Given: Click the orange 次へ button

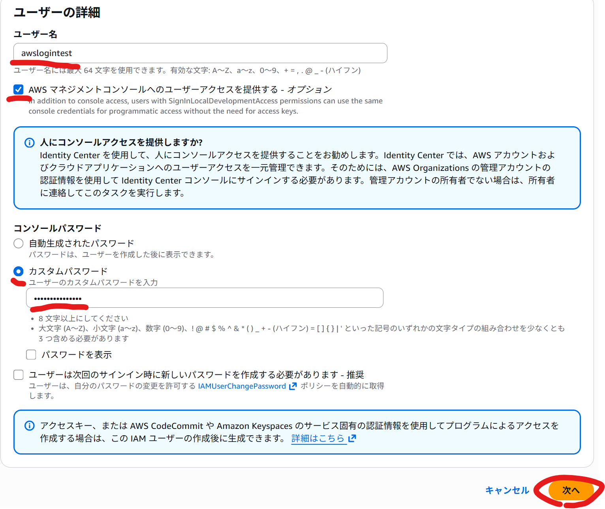Looking at the screenshot, I should (x=571, y=490).
